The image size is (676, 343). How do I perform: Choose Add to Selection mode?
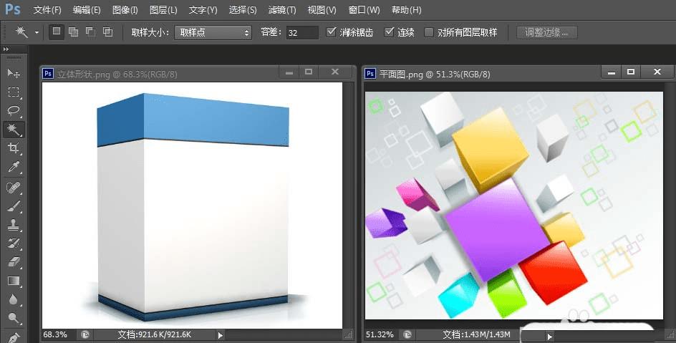[x=73, y=32]
